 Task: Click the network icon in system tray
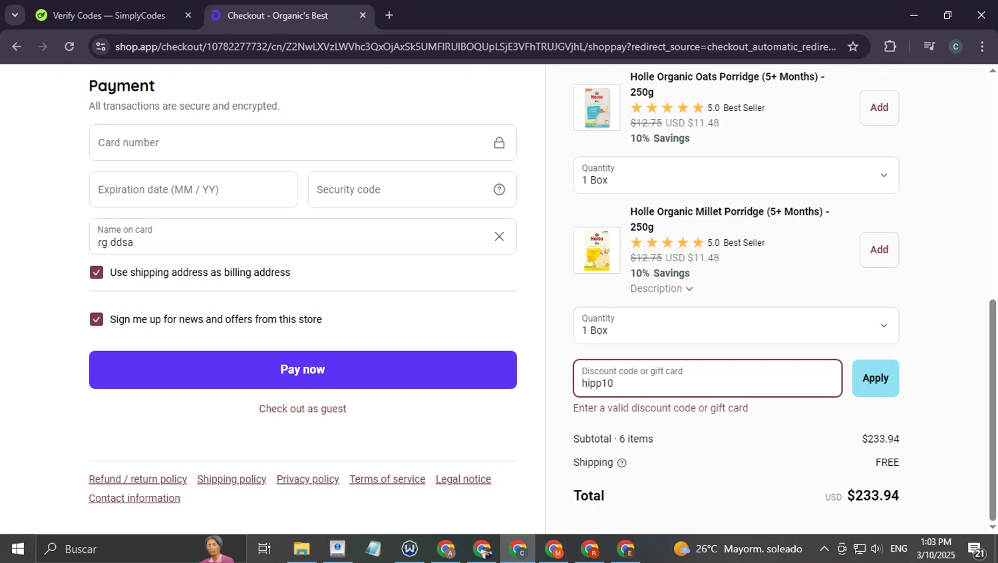[860, 549]
